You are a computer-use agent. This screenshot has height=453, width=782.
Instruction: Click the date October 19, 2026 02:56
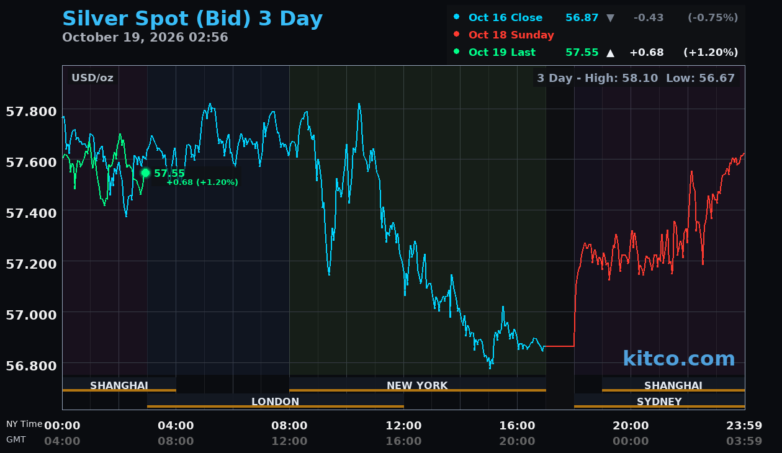click(x=145, y=37)
